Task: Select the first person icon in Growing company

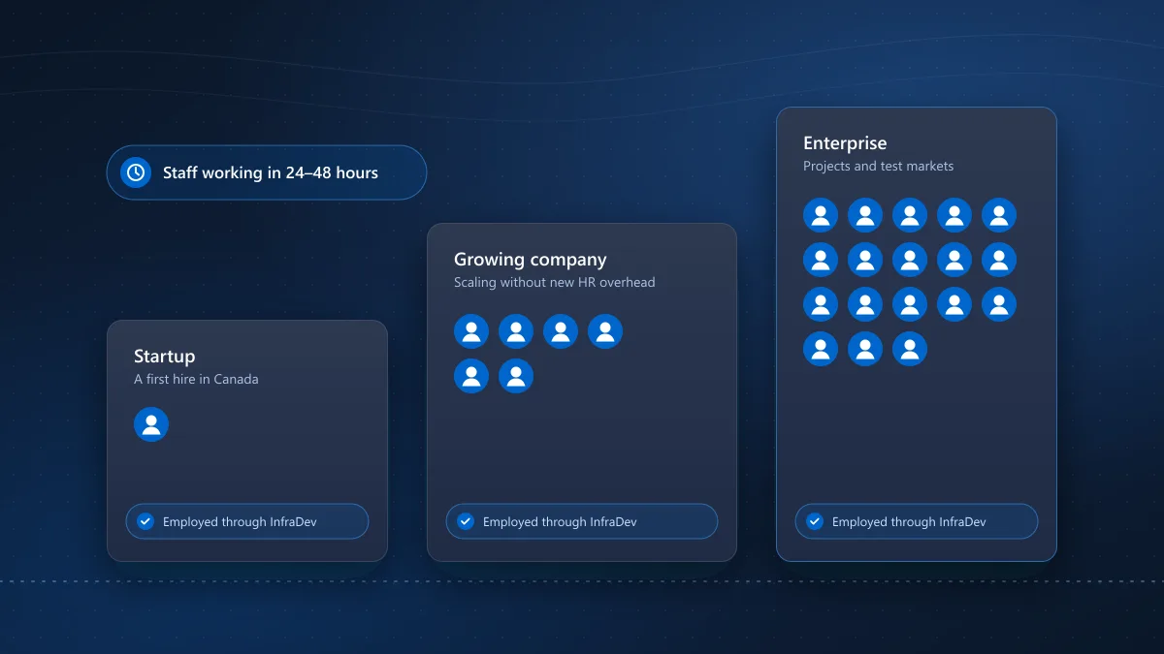Action: point(471,331)
